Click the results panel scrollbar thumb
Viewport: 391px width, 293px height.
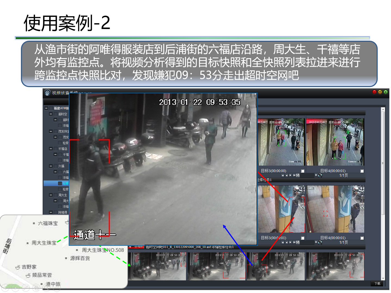coord(383,163)
